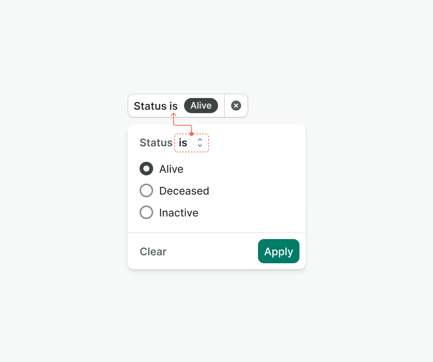Choose the Deceased radio option

point(146,191)
